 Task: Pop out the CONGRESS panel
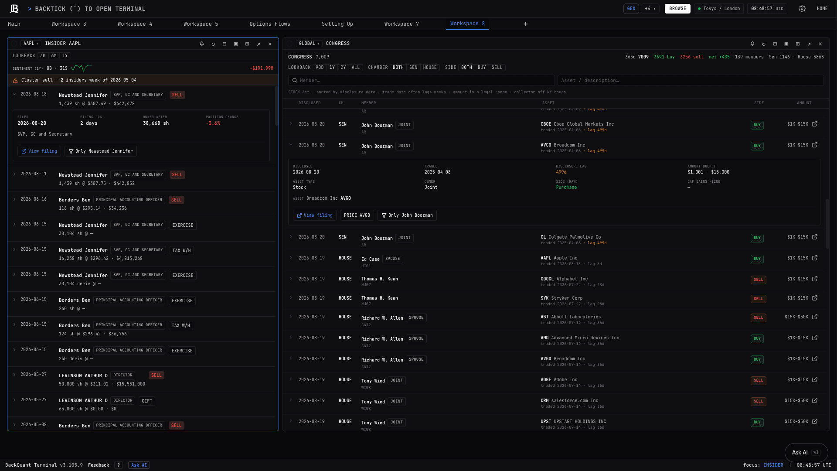[809, 44]
